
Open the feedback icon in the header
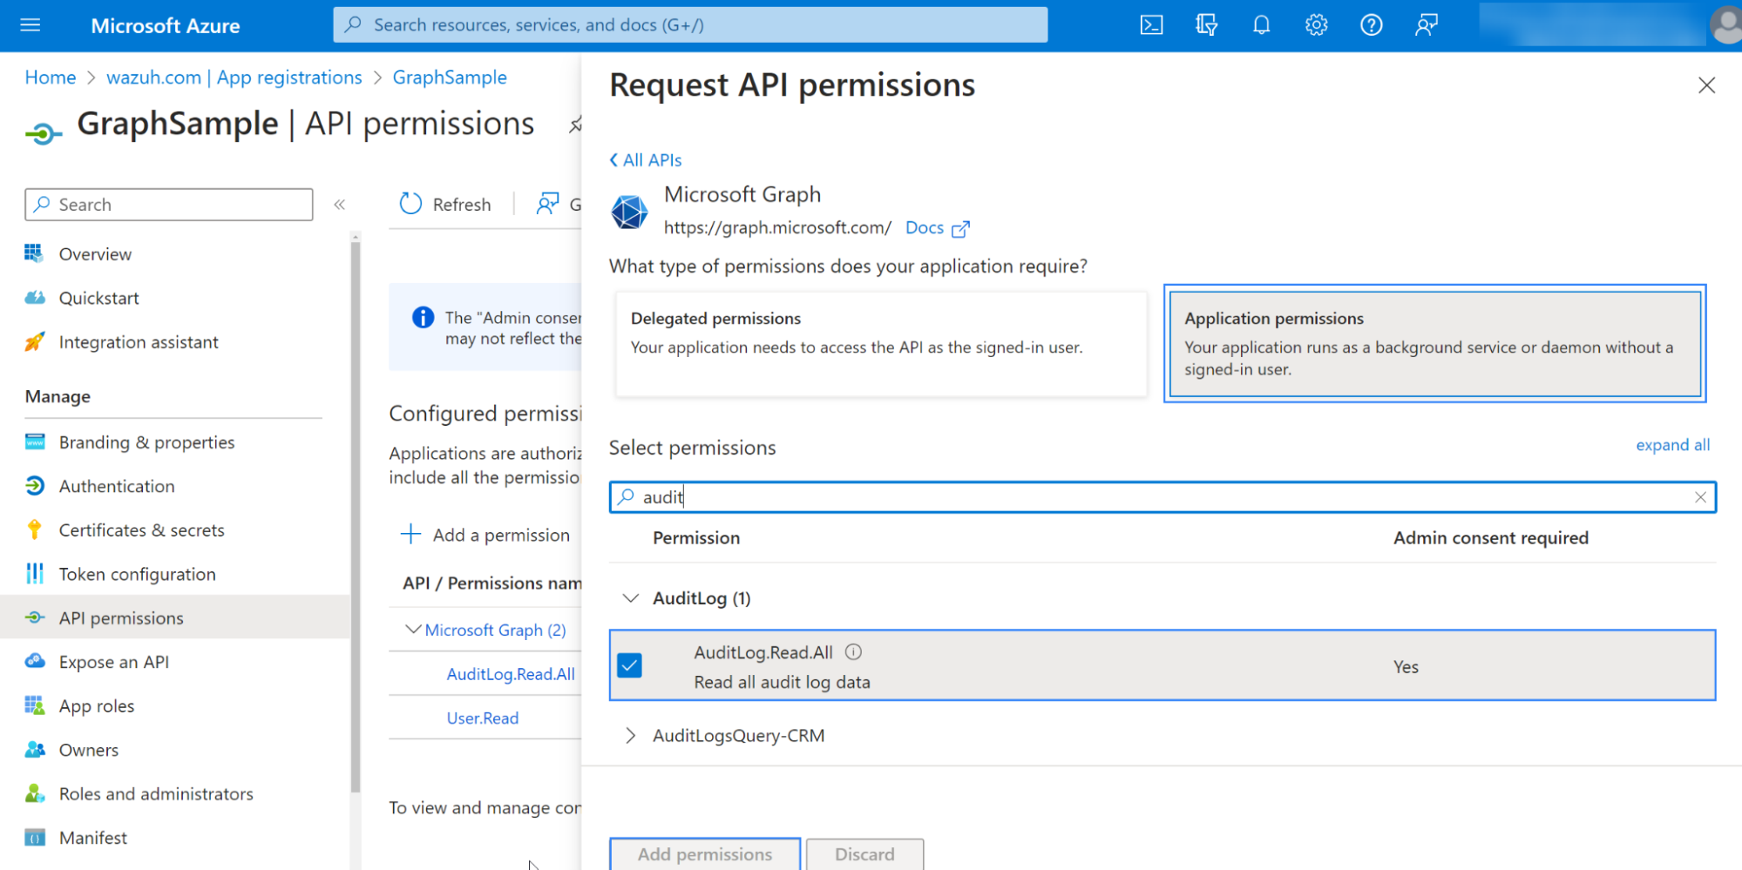[x=1426, y=25]
